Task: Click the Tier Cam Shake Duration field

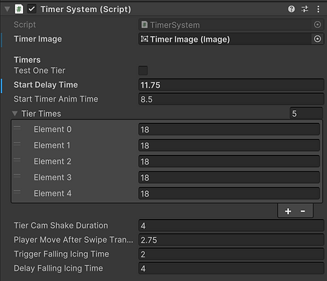Action: pos(231,226)
